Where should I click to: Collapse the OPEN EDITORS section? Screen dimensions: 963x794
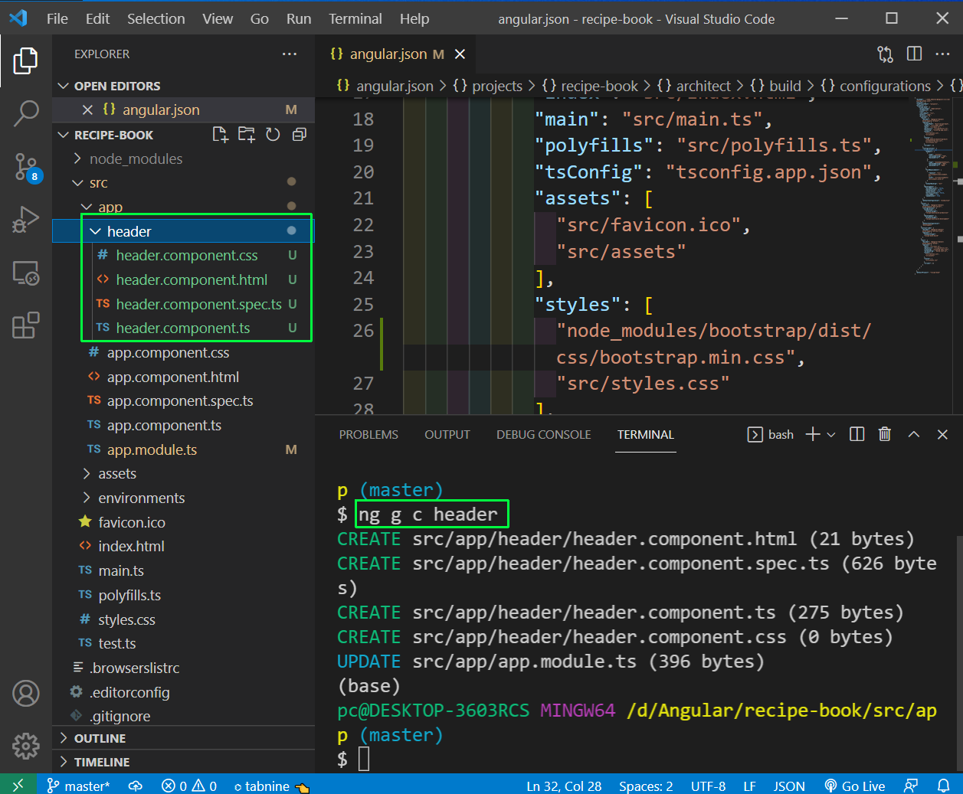pos(183,86)
